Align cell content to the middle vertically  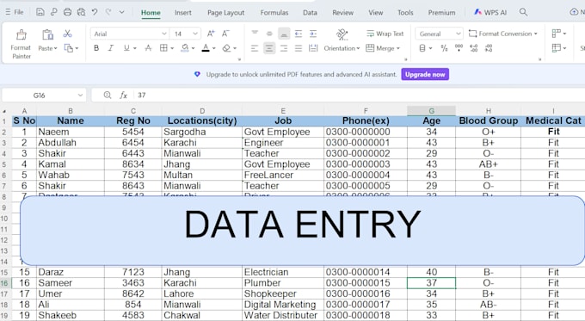click(x=269, y=34)
